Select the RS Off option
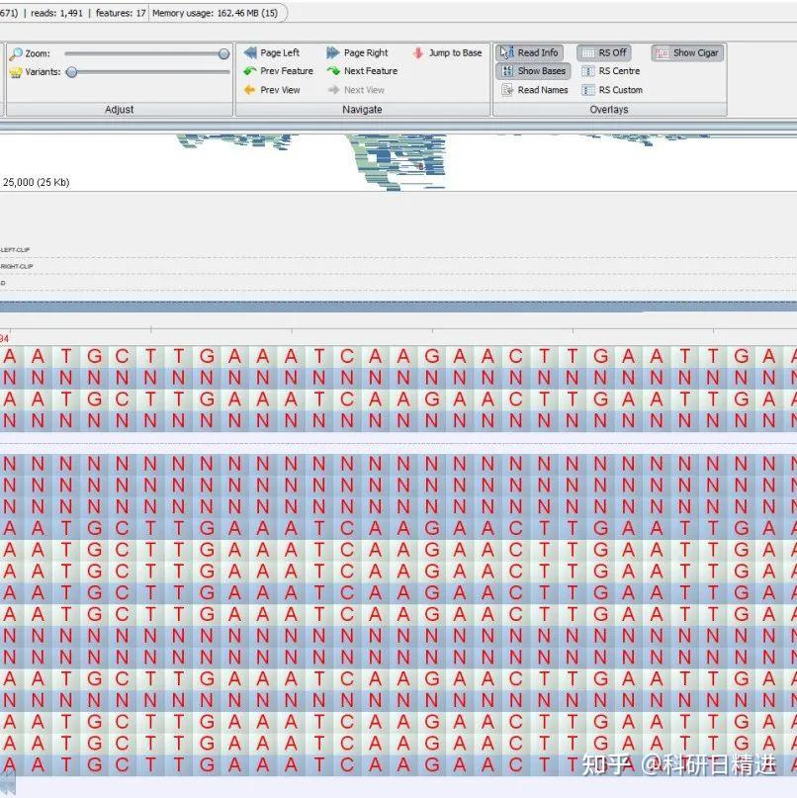797x798 pixels. pos(604,52)
